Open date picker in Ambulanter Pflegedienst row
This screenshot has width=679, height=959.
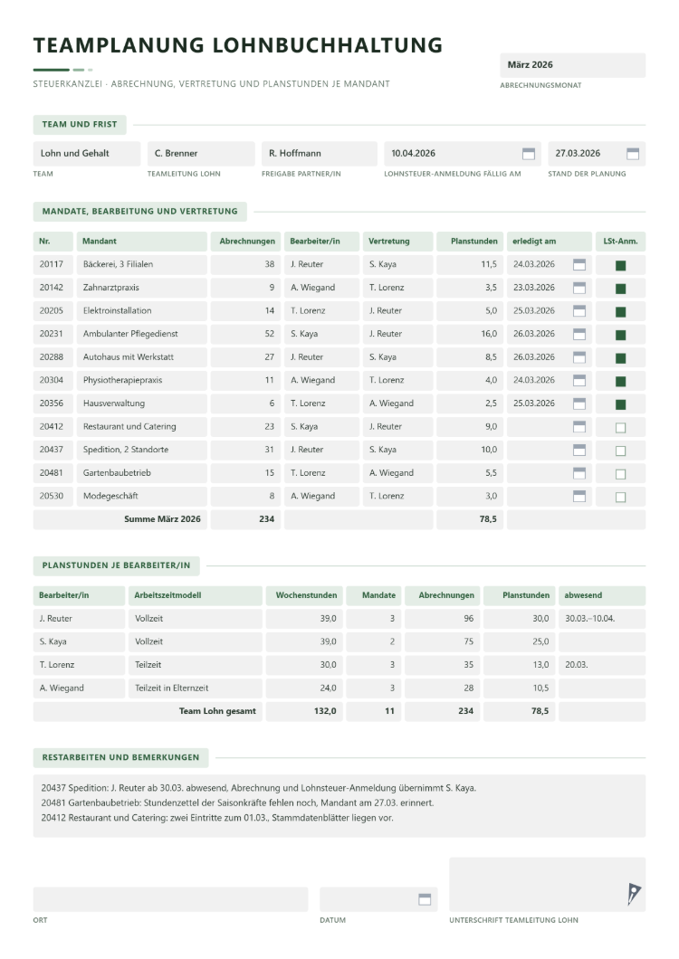coord(579,334)
